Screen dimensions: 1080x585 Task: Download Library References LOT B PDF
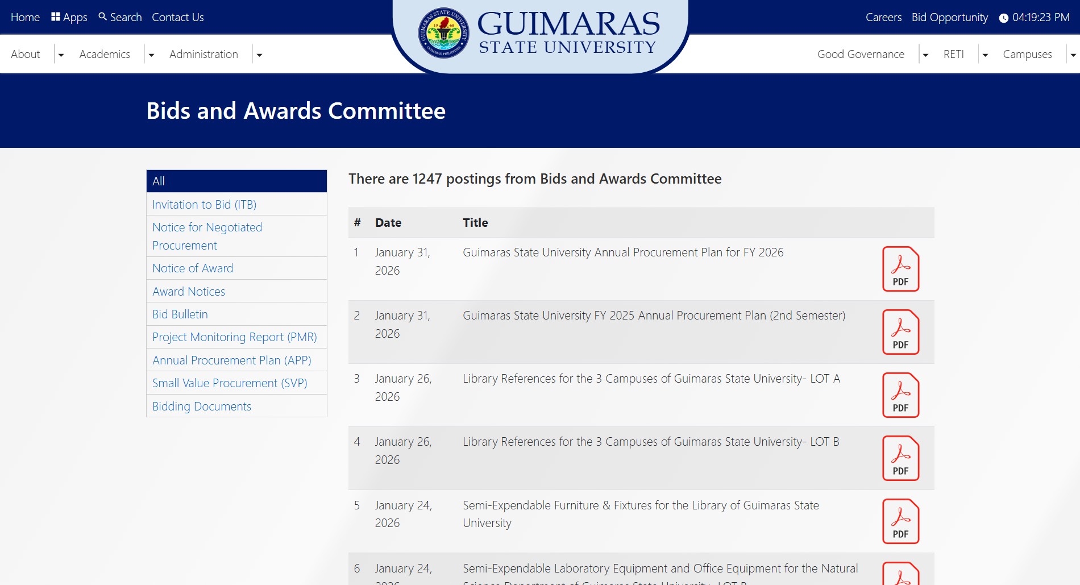900,458
